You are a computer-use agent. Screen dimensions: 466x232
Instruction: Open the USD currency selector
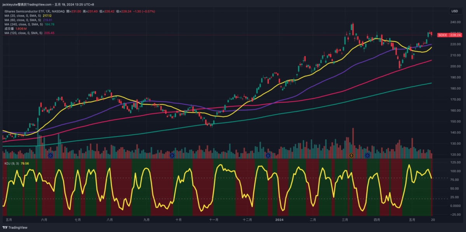[x=454, y=11]
